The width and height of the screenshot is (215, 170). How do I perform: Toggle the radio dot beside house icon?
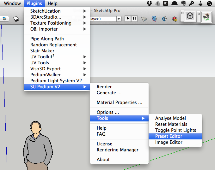(x=199, y=14)
